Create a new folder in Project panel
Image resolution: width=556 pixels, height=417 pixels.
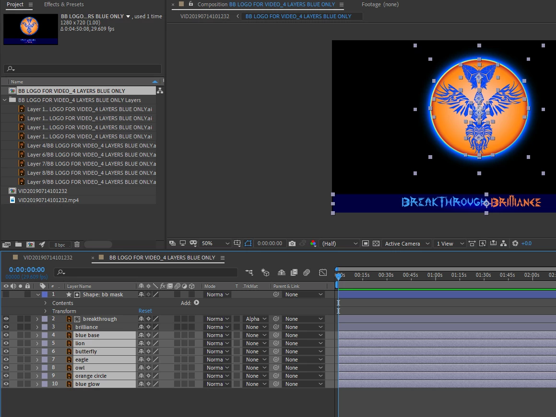pyautogui.click(x=18, y=244)
